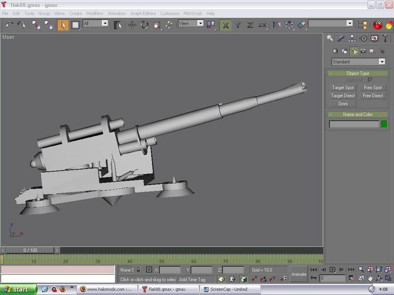Click Play Animation button

[x=332, y=269]
